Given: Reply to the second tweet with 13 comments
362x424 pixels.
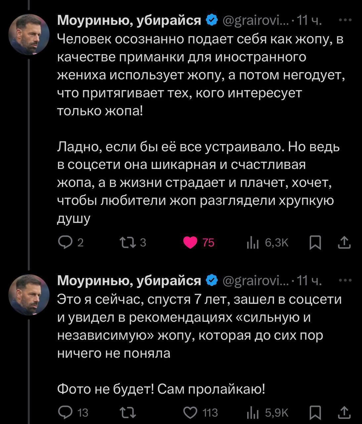Looking at the screenshot, I should click(65, 412).
